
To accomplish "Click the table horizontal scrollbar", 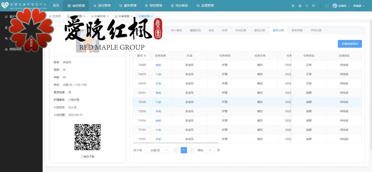I will click(x=176, y=143).
